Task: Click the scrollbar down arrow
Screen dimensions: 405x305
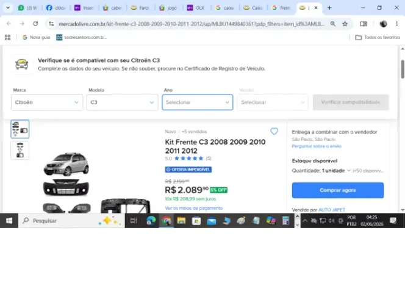Action: [x=403, y=210]
